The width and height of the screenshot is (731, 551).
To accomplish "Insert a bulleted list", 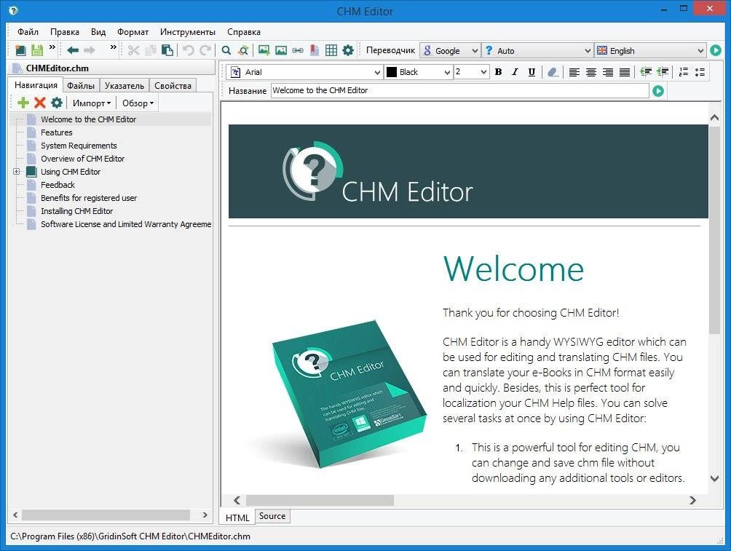I will tap(700, 72).
